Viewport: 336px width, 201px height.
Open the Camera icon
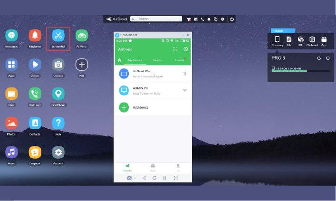coord(58,65)
